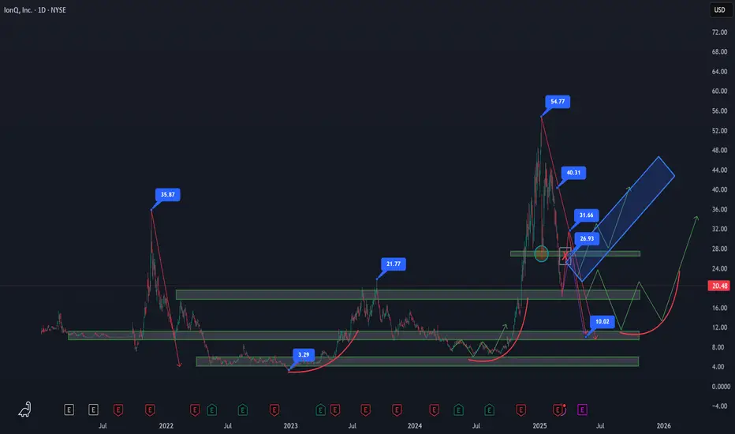Select the 40.31 price callout

573,173
